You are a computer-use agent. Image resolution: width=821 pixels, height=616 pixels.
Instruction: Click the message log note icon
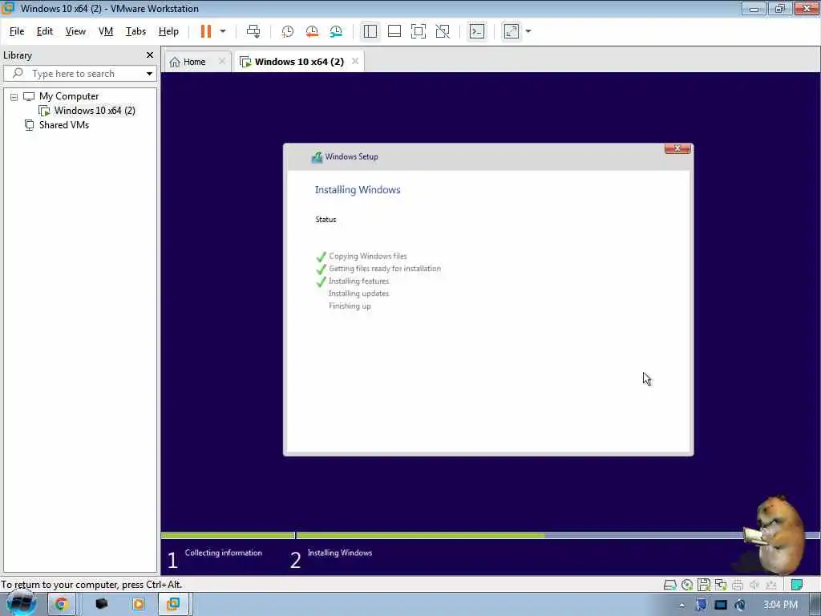(797, 585)
